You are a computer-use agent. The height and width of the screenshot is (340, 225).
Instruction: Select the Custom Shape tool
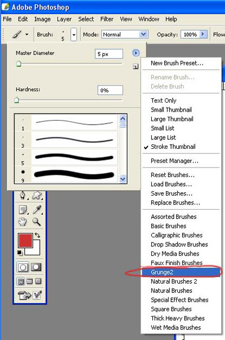click(x=37, y=195)
